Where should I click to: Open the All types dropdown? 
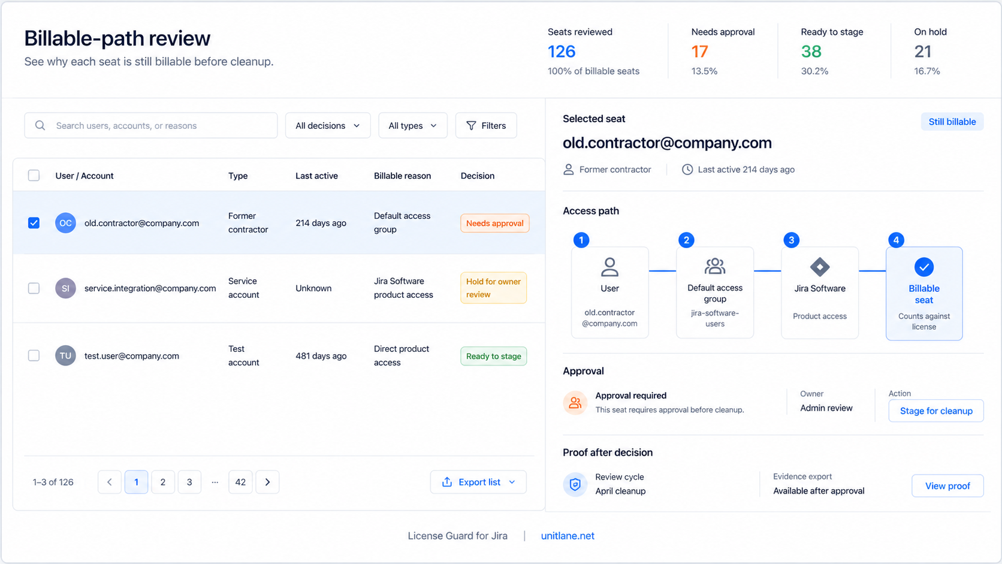pyautogui.click(x=412, y=125)
